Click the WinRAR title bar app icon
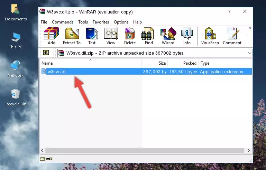 point(43,12)
